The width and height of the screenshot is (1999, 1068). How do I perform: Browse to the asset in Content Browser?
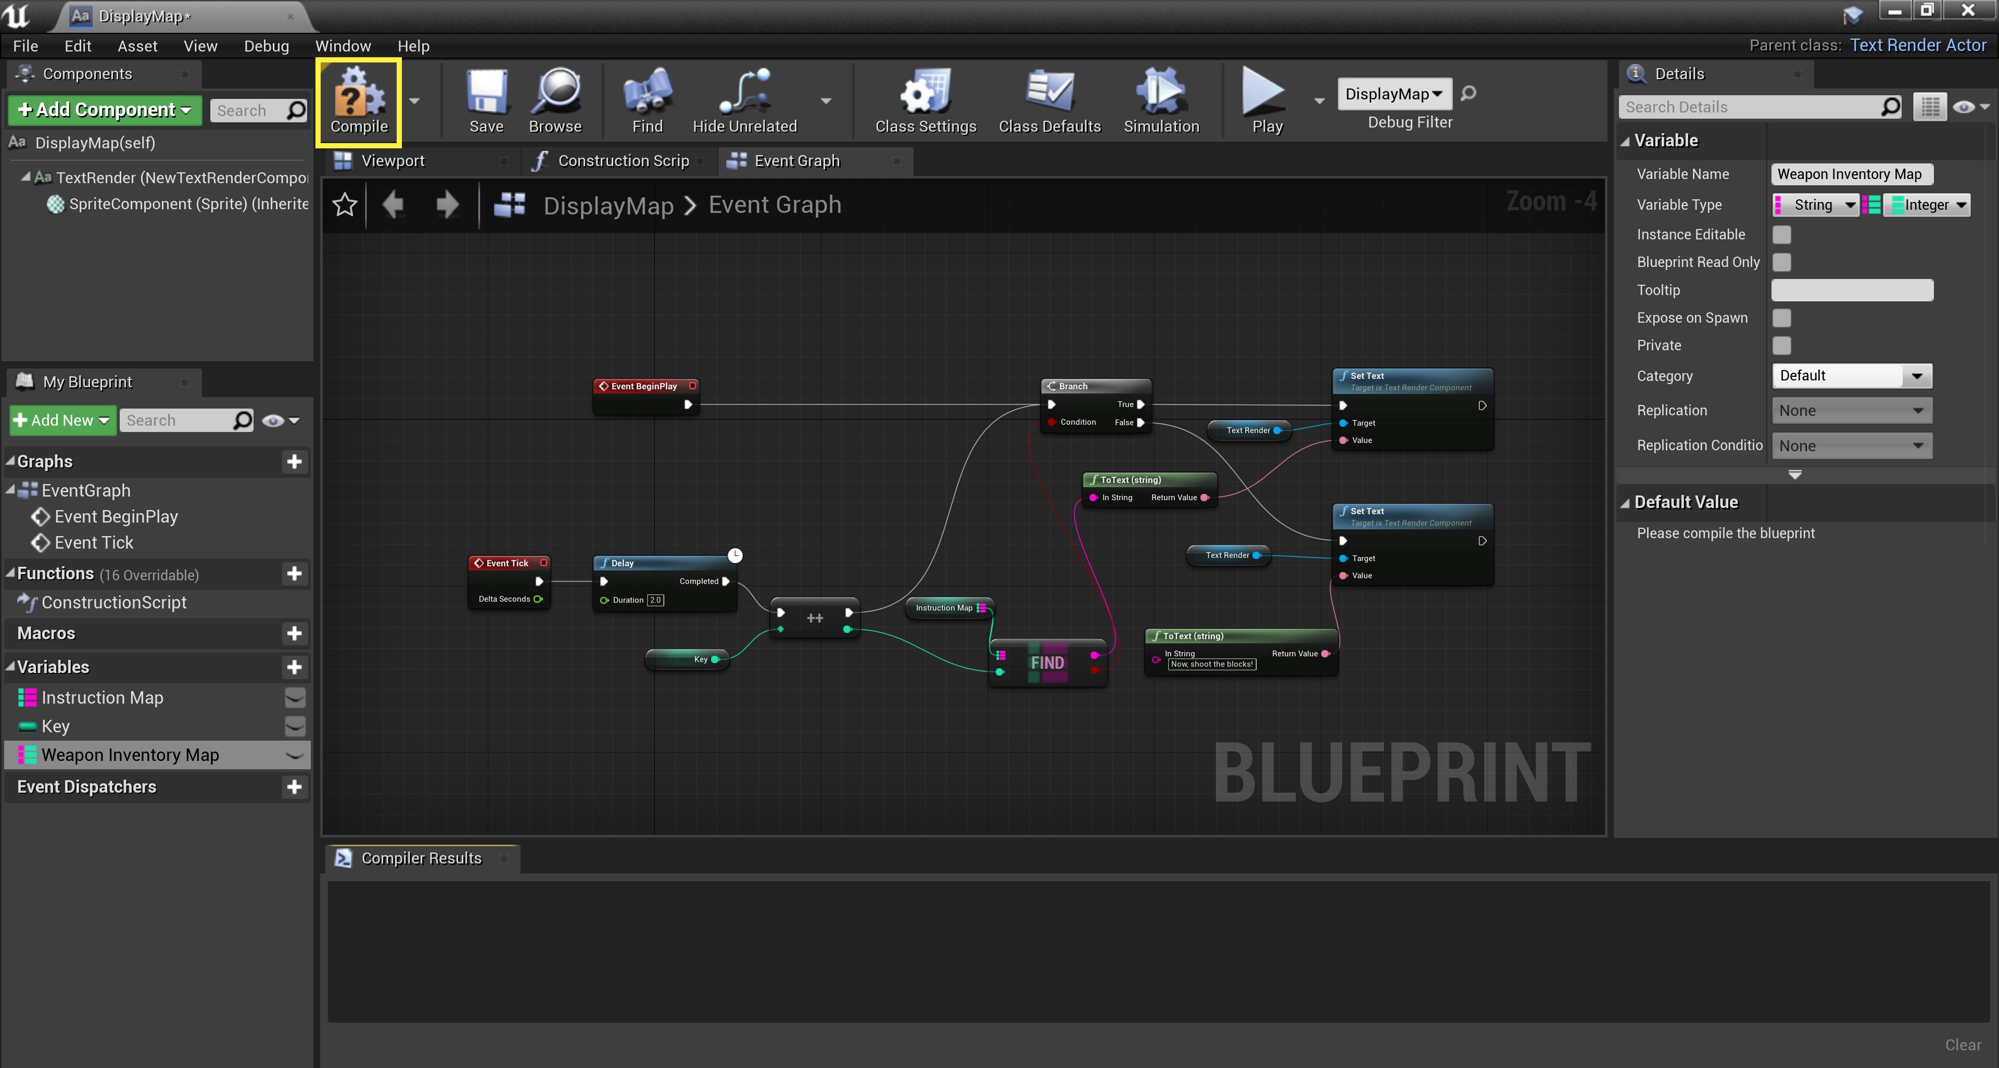555,101
